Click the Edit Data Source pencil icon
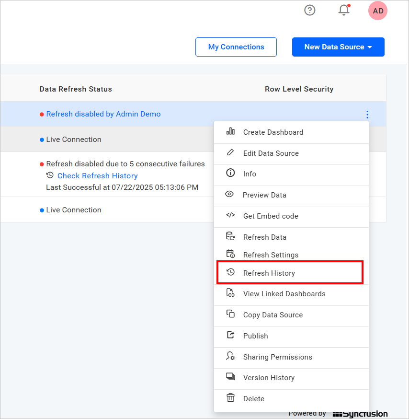 230,153
